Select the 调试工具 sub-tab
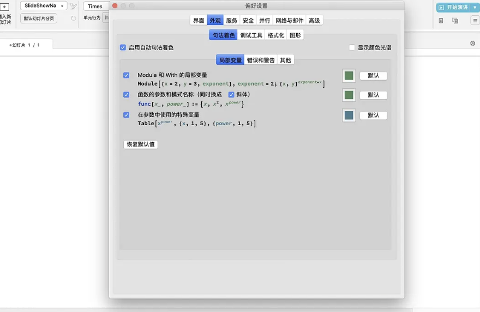Image resolution: width=480 pixels, height=312 pixels. click(x=251, y=35)
